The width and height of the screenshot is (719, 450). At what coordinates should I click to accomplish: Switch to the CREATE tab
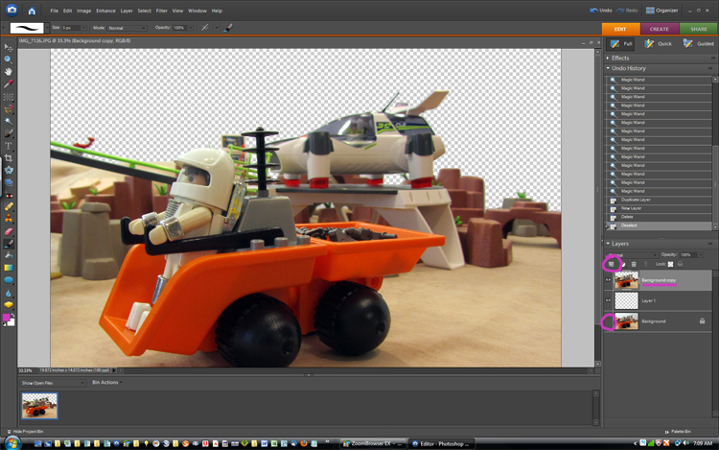pos(660,29)
